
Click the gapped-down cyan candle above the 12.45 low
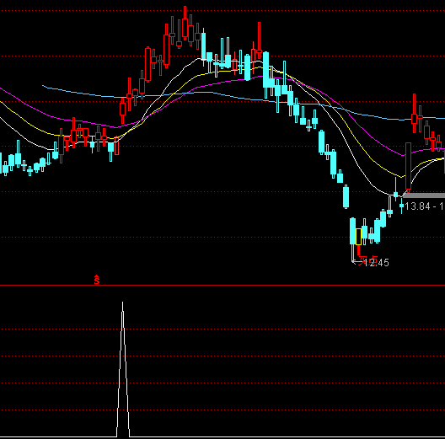(346, 196)
